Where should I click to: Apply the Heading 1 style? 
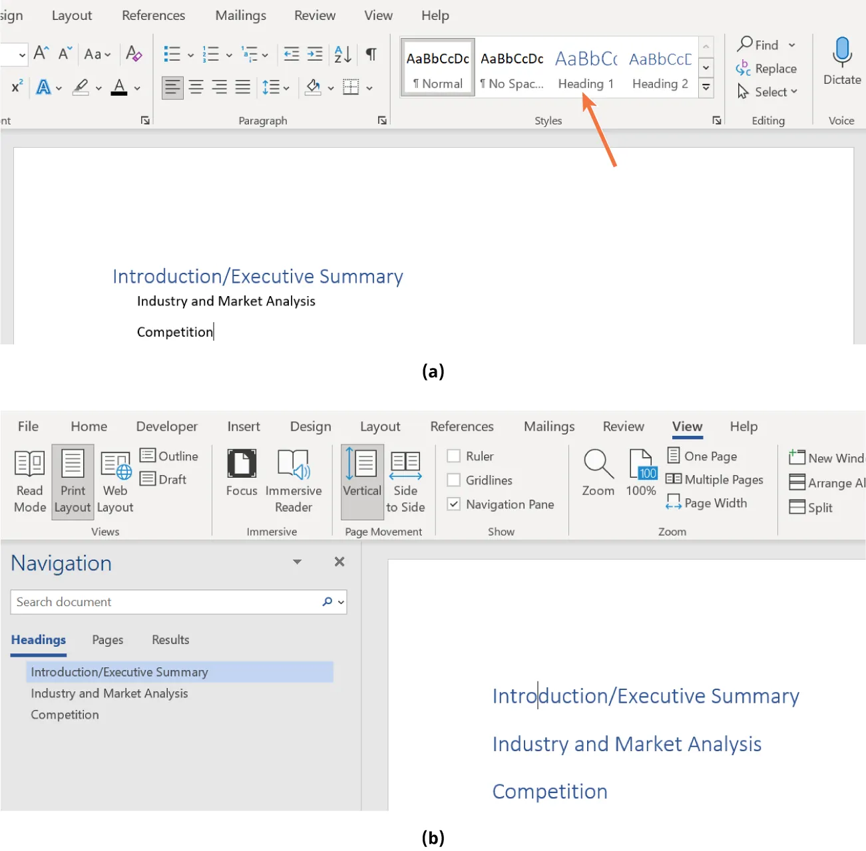pos(585,67)
